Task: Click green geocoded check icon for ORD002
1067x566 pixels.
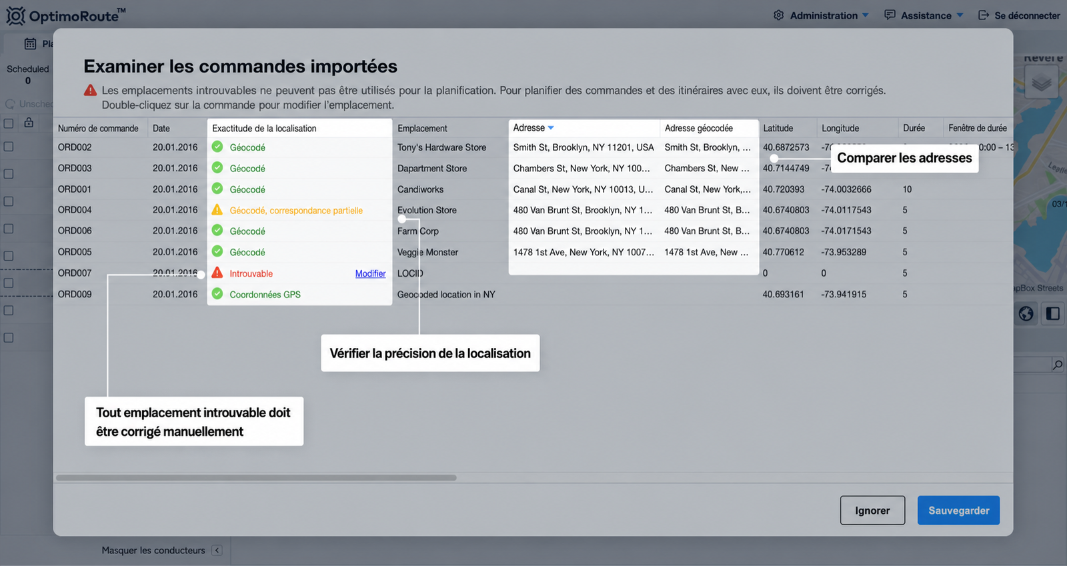Action: pos(217,147)
